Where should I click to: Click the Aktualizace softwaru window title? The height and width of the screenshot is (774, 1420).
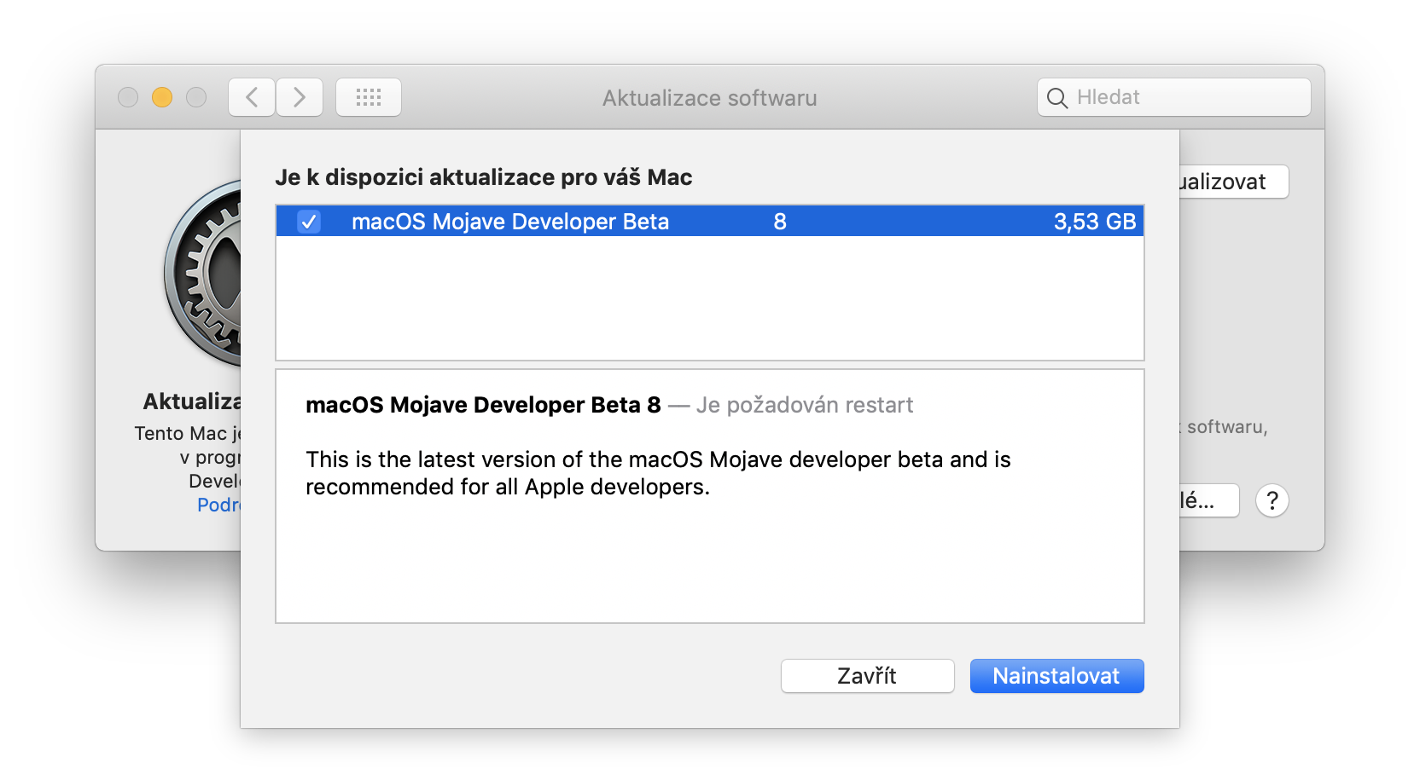[x=709, y=98]
